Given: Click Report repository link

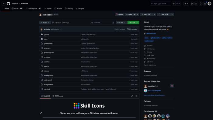Looking at the screenshot, I should point(150,65).
